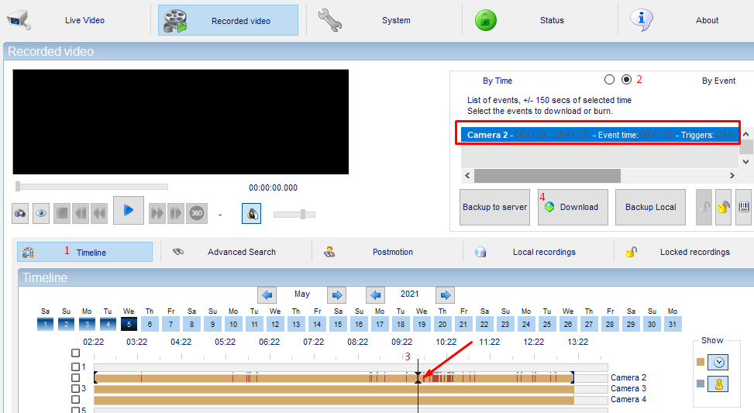Play the recorded video
Screen dimensions: 754x413
tap(129, 210)
